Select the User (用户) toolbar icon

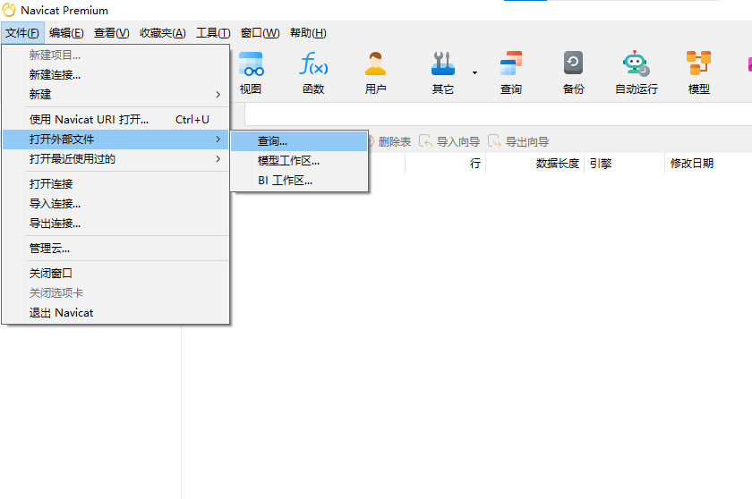[375, 63]
